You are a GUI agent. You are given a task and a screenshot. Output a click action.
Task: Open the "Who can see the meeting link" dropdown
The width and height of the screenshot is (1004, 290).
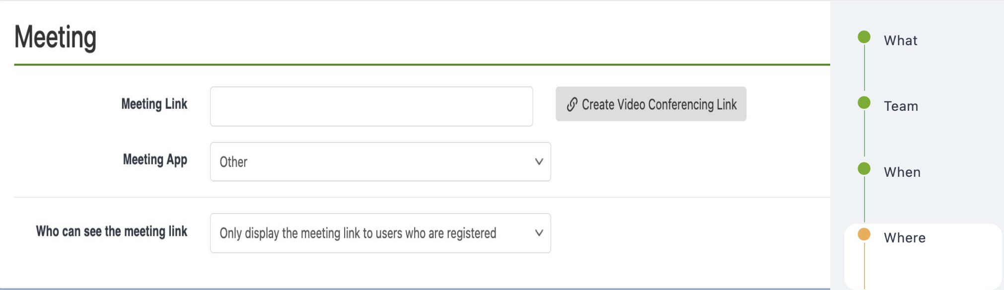point(380,233)
